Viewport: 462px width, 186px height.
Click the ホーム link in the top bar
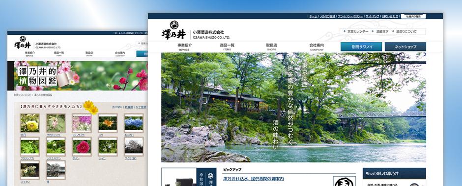click(x=313, y=17)
